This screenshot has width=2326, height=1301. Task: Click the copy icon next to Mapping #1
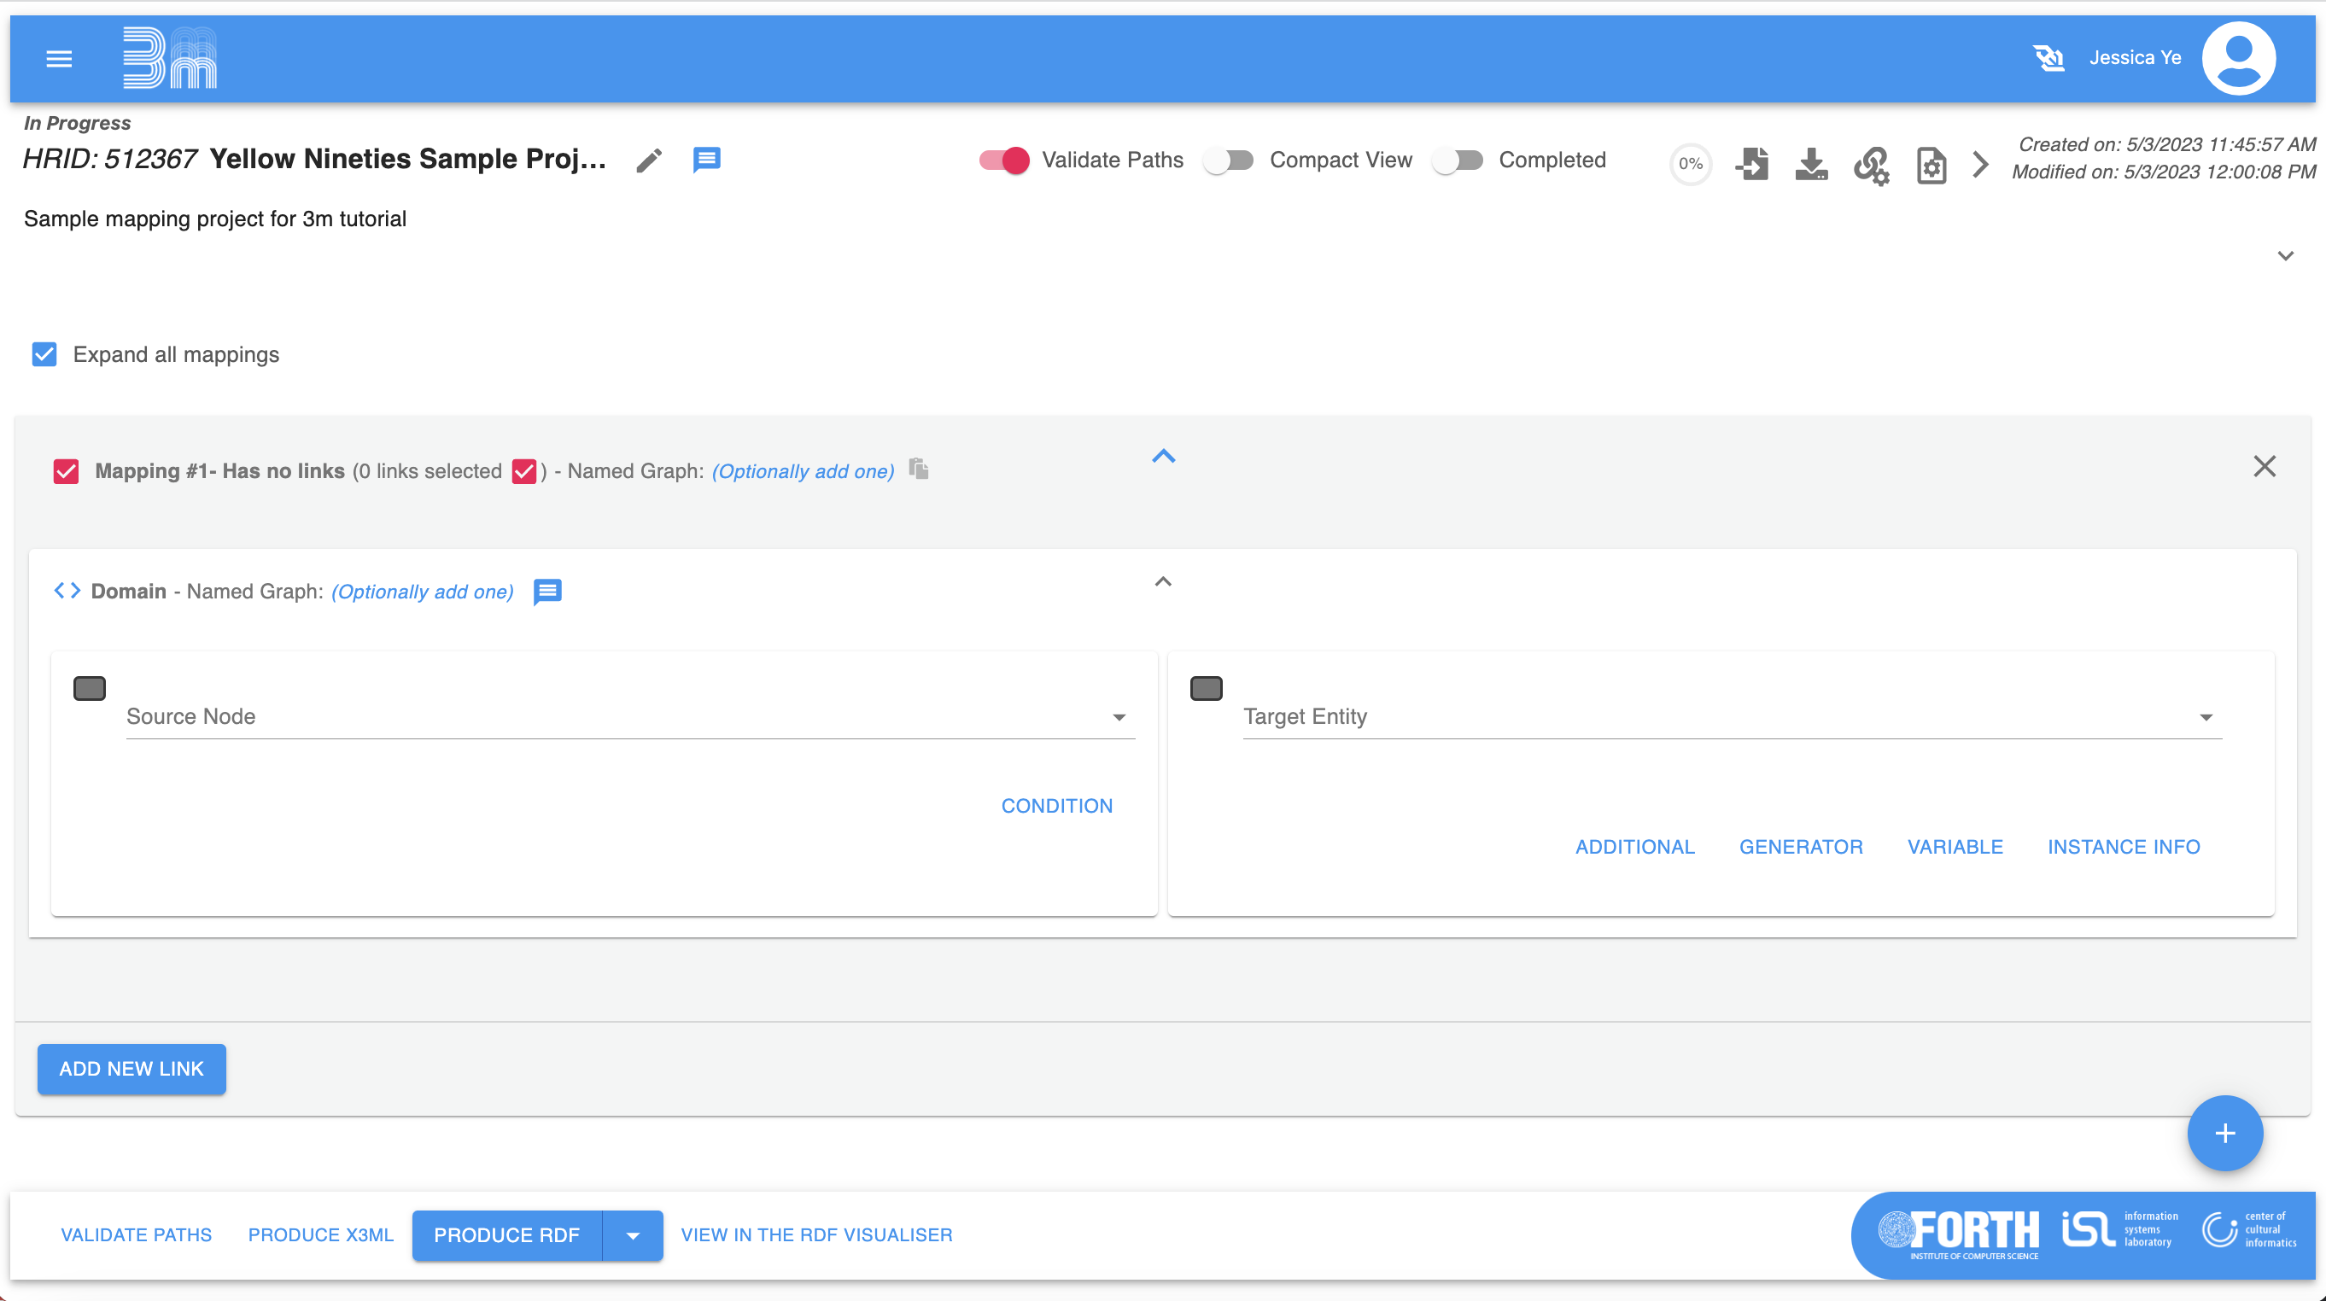[918, 469]
